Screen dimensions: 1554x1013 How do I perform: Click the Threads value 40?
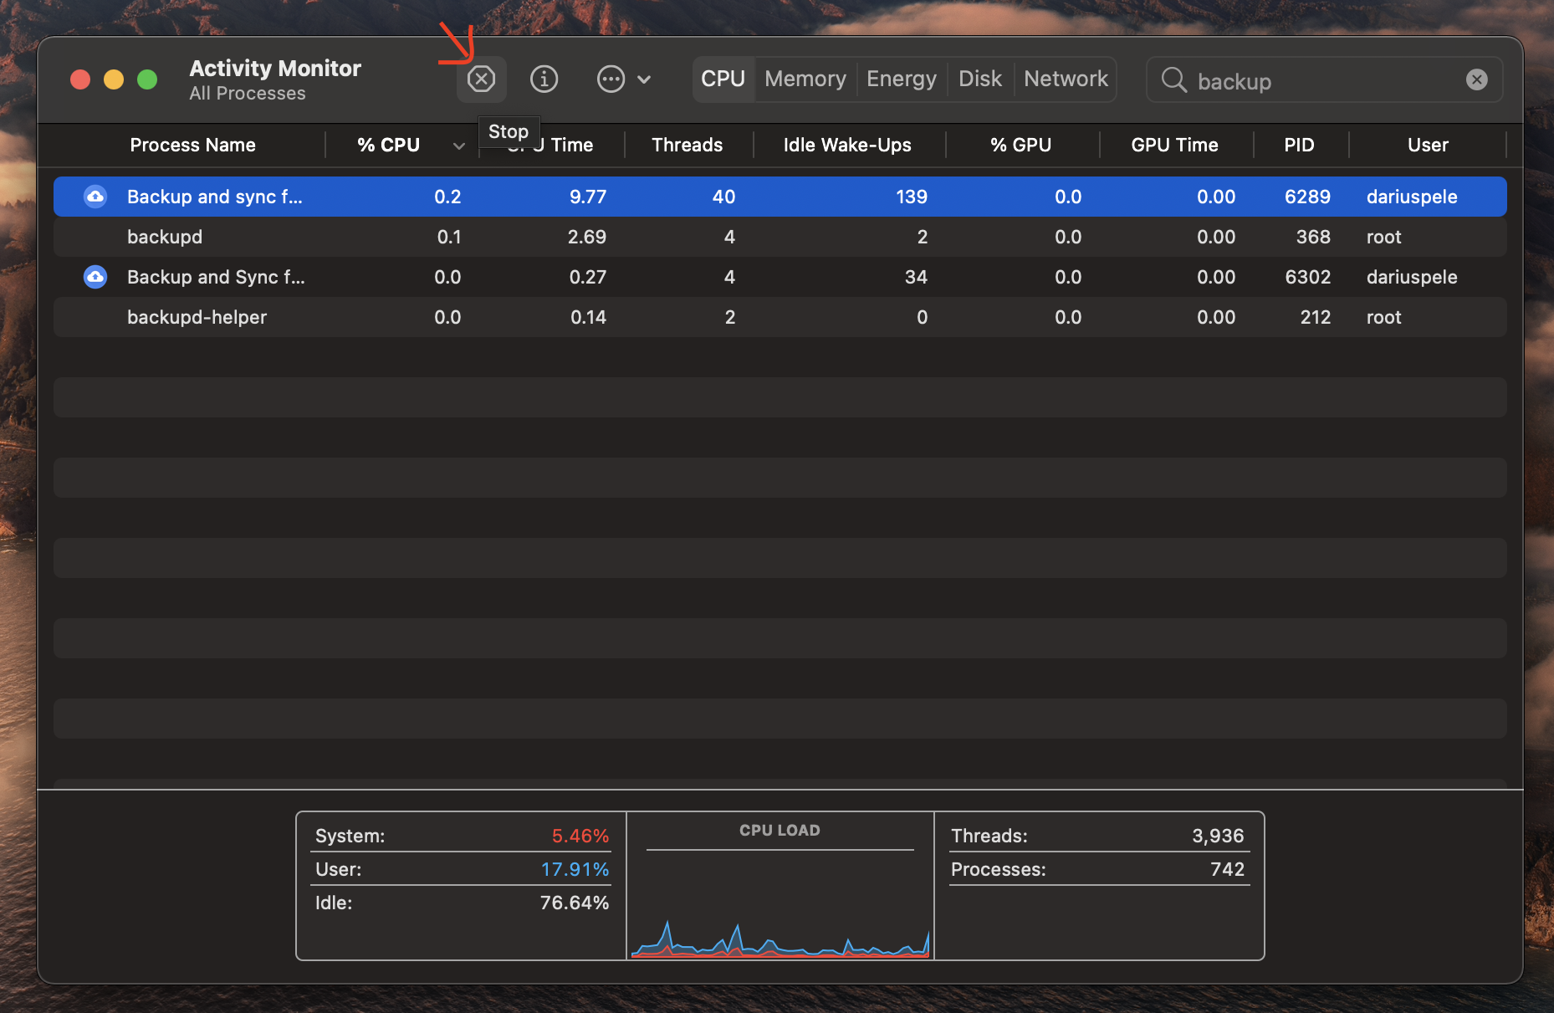pos(723,197)
